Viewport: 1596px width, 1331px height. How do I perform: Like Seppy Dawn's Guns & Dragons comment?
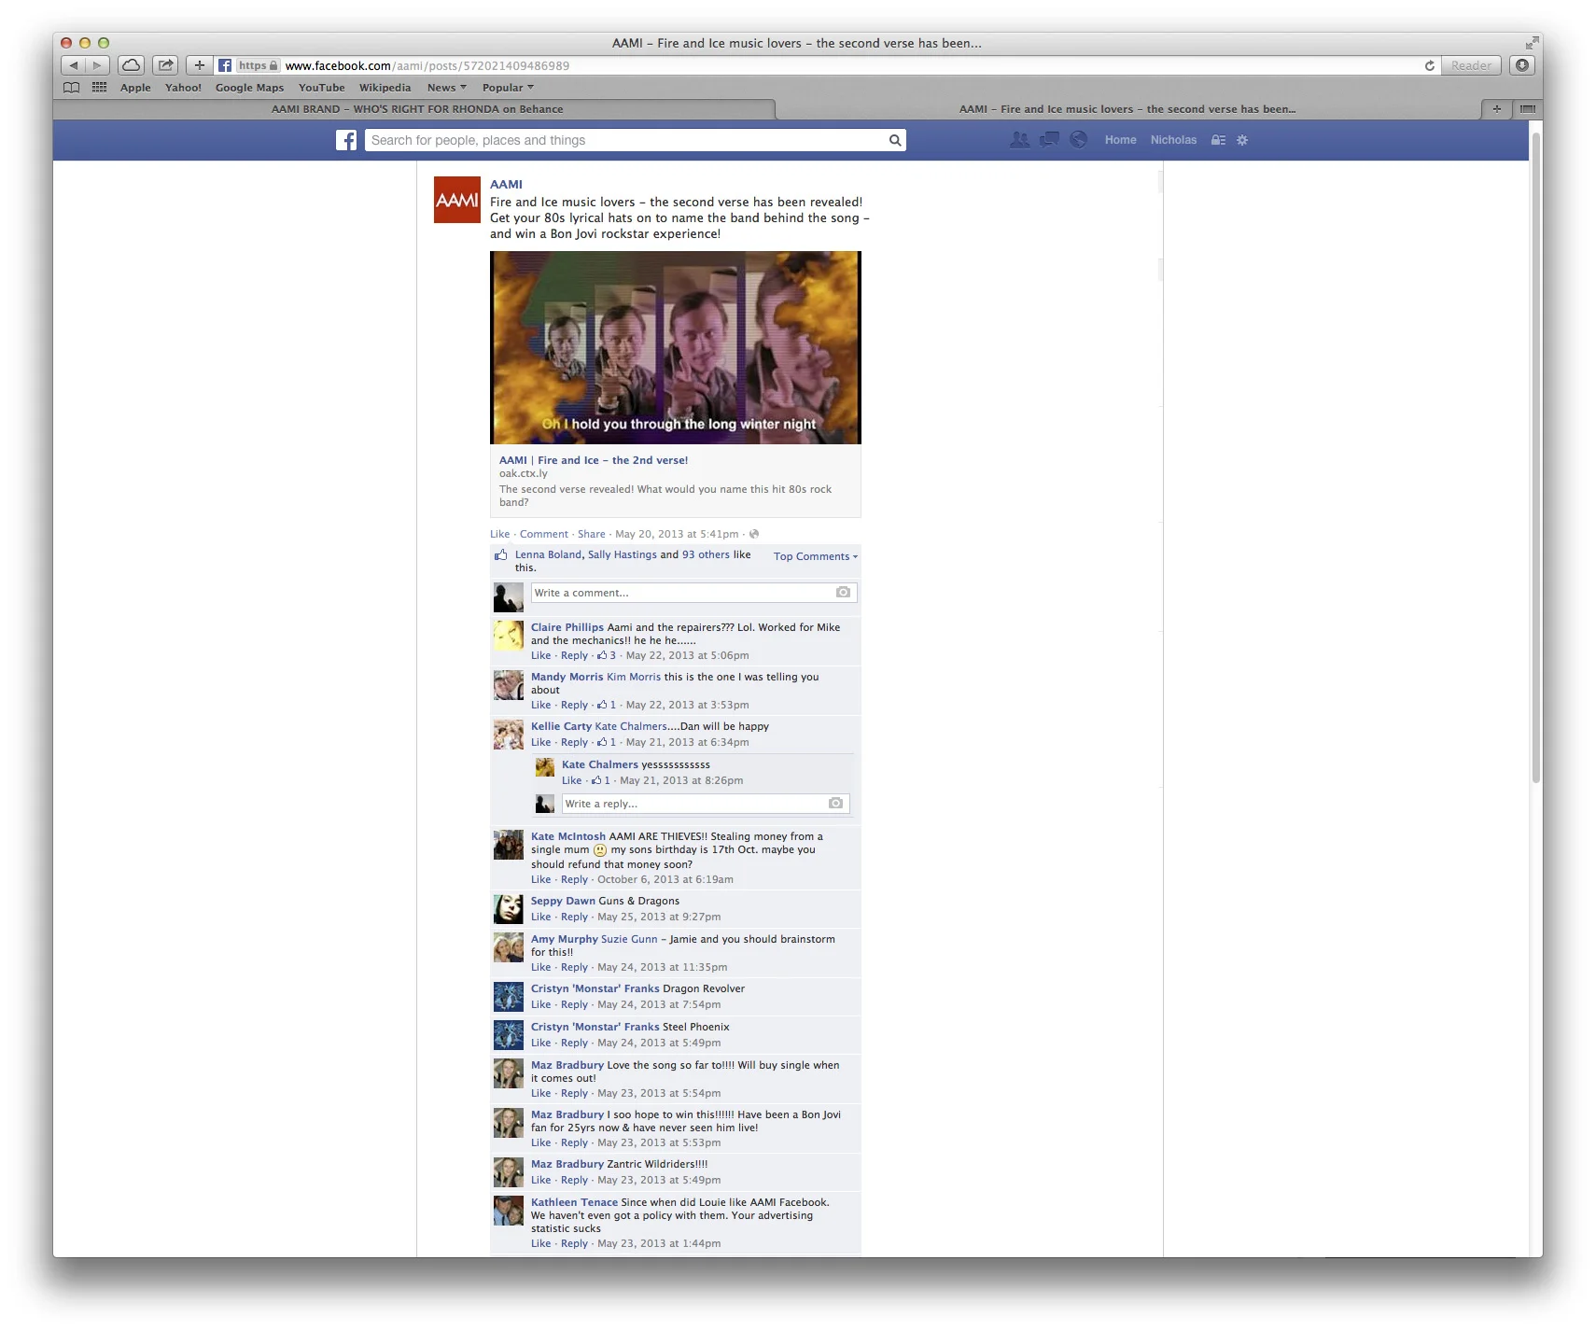coord(541,917)
